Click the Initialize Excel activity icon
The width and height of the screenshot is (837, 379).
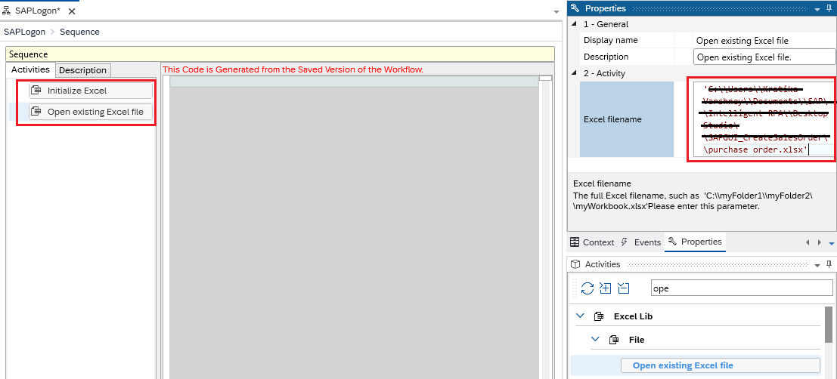(36, 91)
